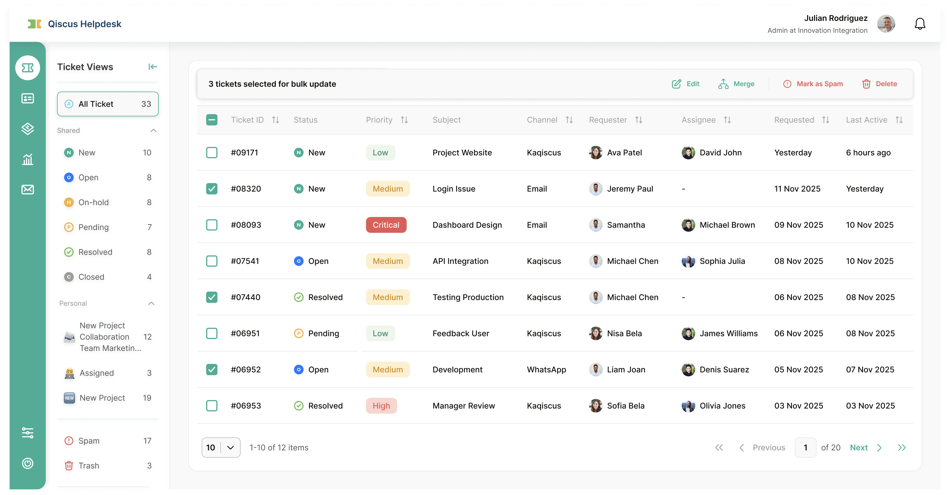Open the contacts card sidebar icon
The height and width of the screenshot is (495, 950).
click(x=28, y=99)
